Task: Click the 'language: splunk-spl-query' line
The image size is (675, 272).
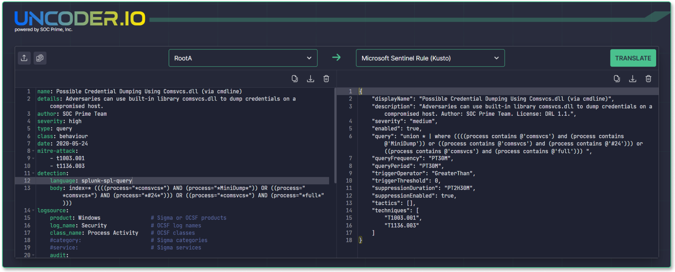Action: (91, 181)
